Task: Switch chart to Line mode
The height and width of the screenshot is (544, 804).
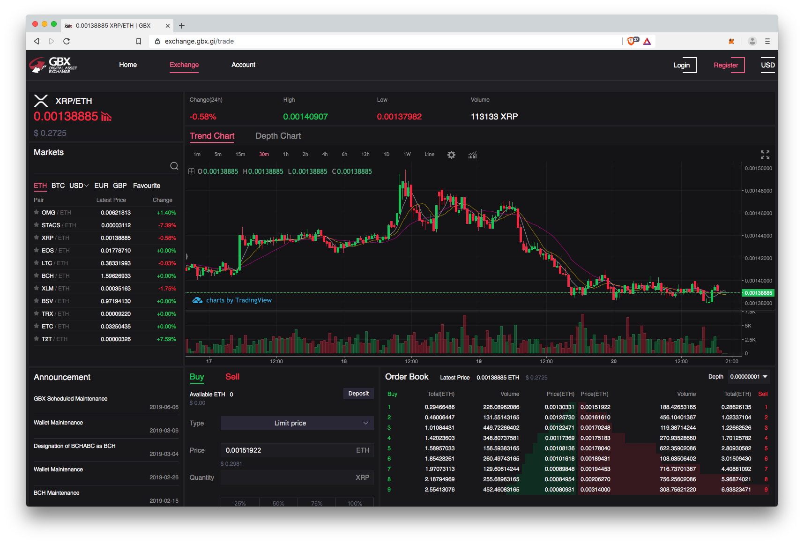Action: pyautogui.click(x=430, y=154)
